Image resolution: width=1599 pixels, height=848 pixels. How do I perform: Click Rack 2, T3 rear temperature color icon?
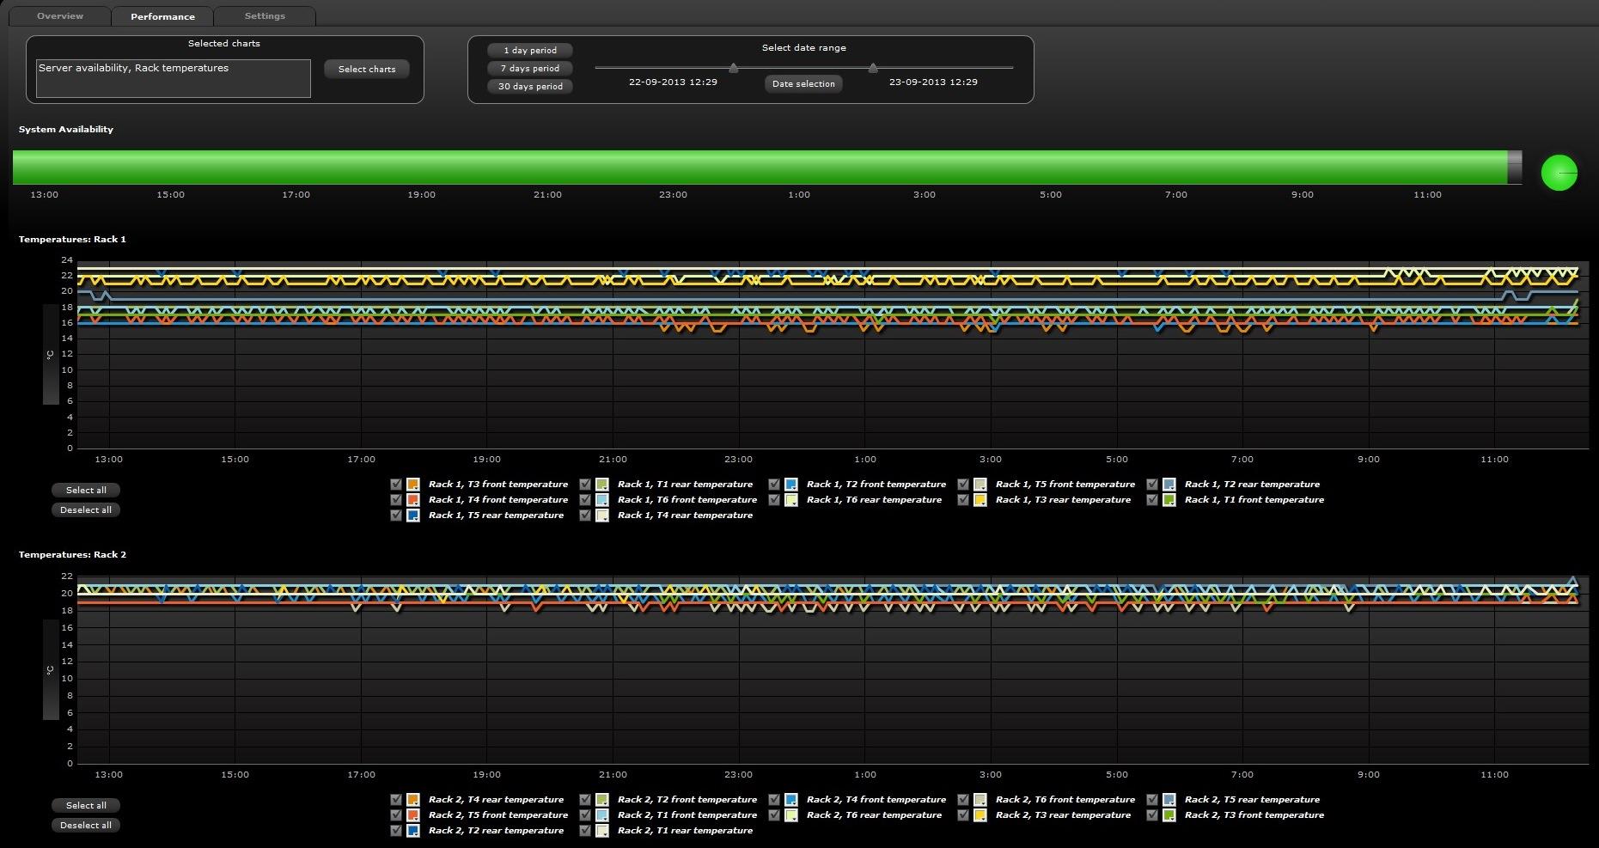pos(980,815)
